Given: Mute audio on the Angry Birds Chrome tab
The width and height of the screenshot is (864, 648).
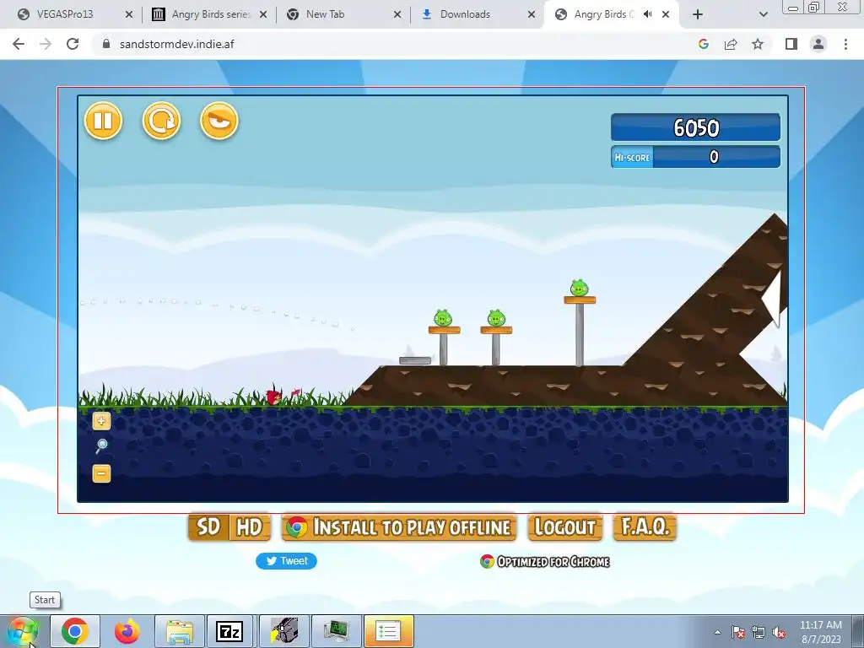Looking at the screenshot, I should pyautogui.click(x=648, y=14).
